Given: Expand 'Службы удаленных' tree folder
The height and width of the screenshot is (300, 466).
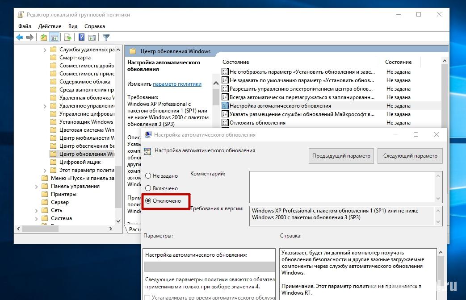Looking at the screenshot, I should point(45,50).
